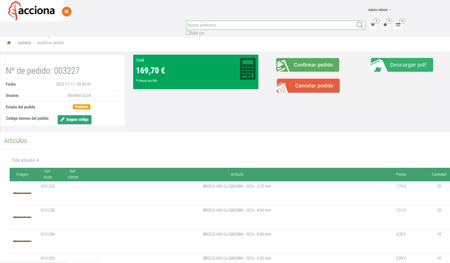Download the order with Descargar pdf
The height and width of the screenshot is (263, 450).
[402, 65]
